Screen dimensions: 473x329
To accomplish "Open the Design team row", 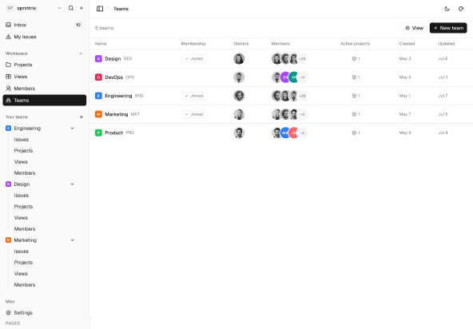I will coord(281,58).
